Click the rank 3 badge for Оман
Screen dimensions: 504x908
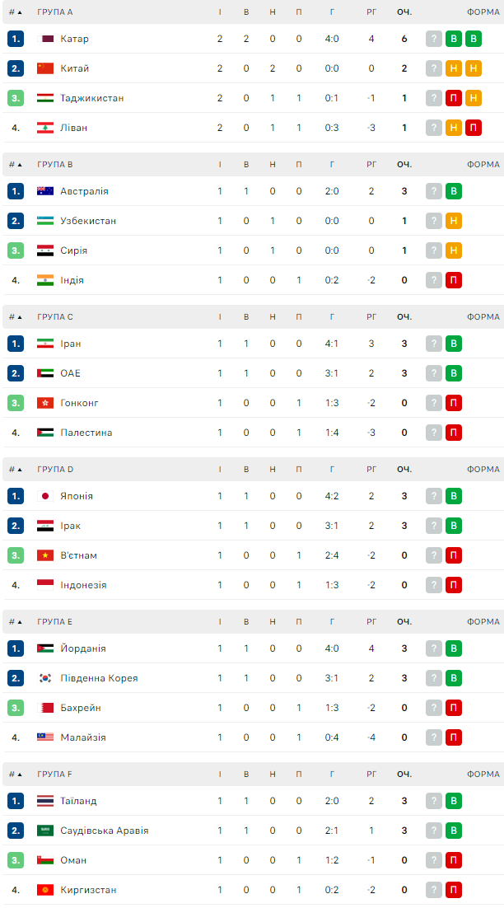coord(16,860)
